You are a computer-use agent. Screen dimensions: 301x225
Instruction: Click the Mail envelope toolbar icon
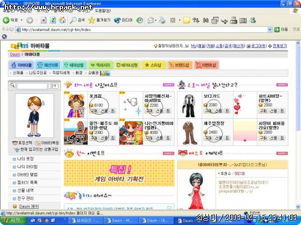click(x=150, y=20)
